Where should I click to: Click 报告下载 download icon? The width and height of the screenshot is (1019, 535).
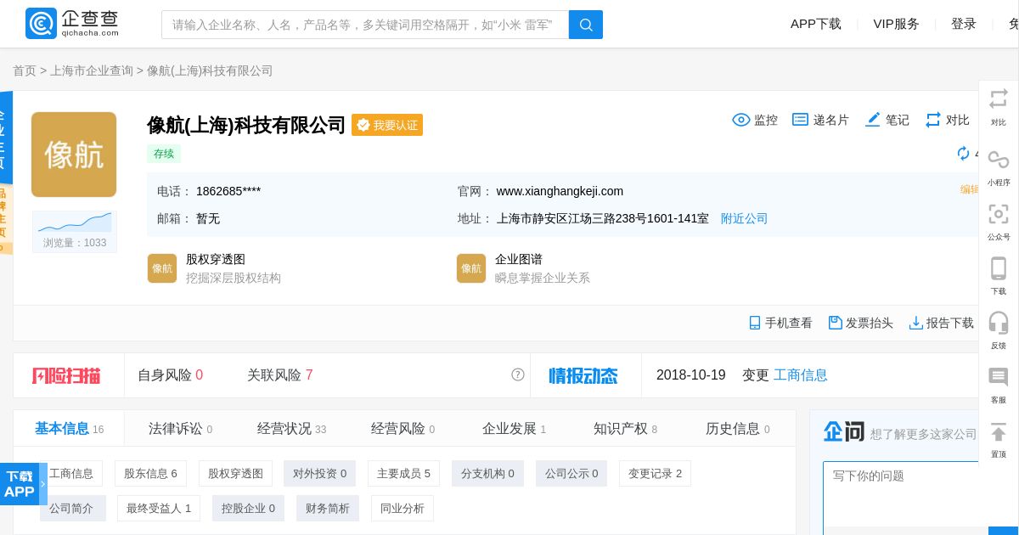(916, 323)
